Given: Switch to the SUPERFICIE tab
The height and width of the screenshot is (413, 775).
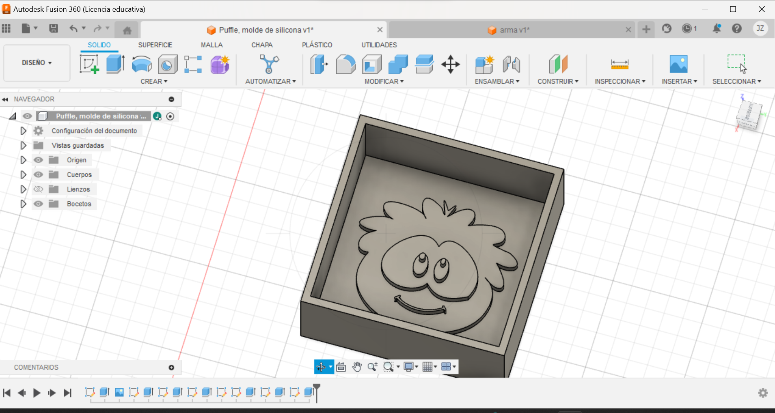Looking at the screenshot, I should (x=155, y=45).
